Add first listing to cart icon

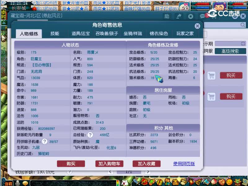click(x=211, y=75)
